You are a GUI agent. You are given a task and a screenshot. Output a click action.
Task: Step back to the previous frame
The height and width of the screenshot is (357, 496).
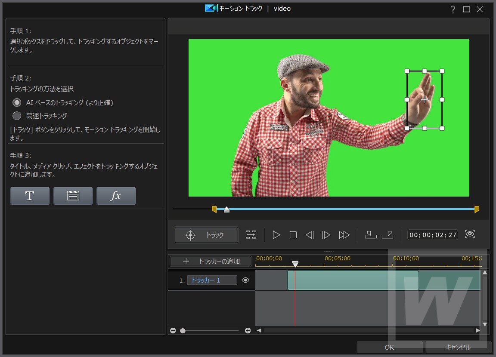point(310,235)
